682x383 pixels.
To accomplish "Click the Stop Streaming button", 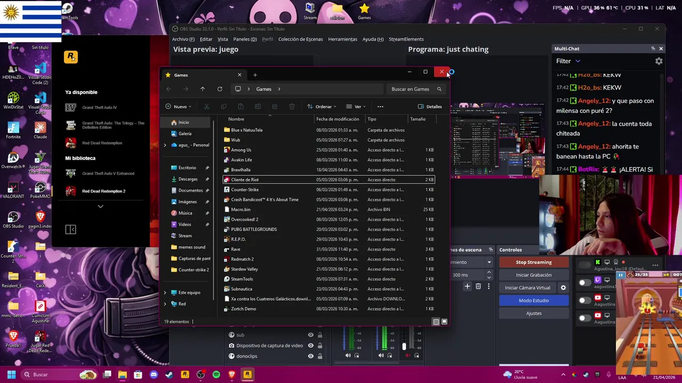I will (x=533, y=262).
